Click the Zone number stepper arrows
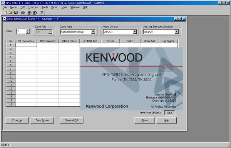The image size is (231, 148). (28, 31)
